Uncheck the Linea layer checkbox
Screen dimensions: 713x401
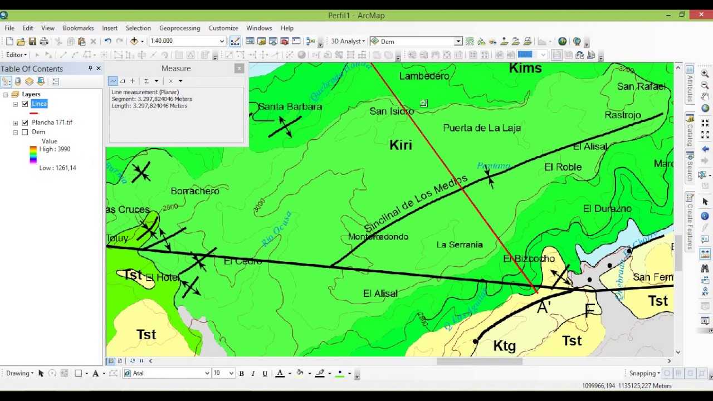pos(25,104)
